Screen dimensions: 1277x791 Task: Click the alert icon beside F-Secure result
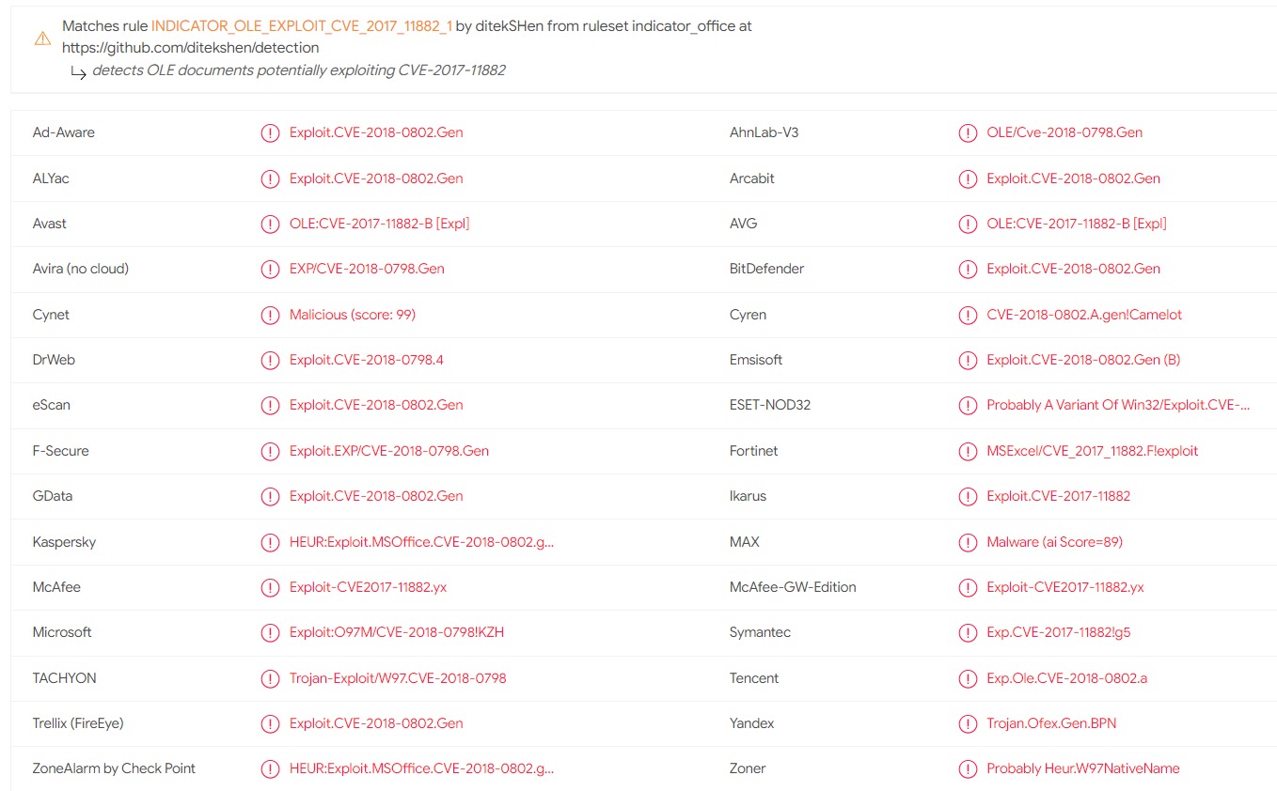270,451
